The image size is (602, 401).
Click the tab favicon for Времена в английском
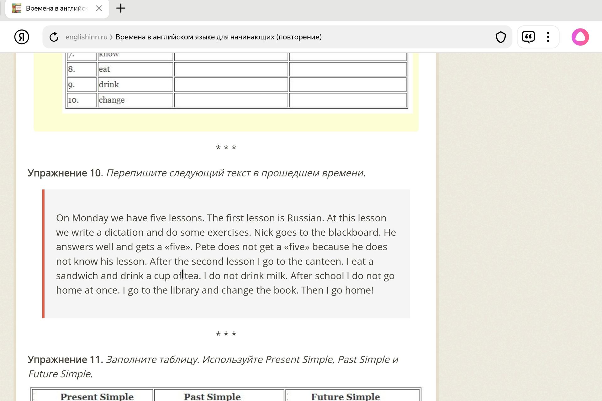point(17,8)
